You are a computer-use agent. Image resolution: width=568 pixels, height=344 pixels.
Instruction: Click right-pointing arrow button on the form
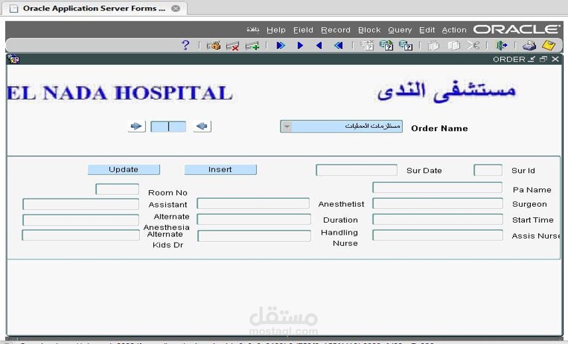[137, 126]
